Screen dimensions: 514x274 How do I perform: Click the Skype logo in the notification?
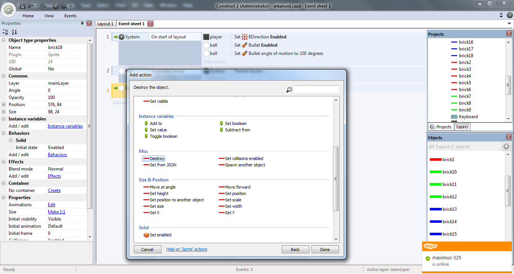430,246
